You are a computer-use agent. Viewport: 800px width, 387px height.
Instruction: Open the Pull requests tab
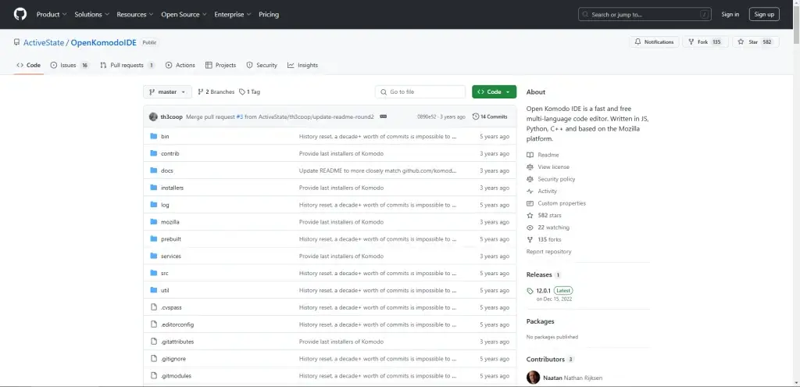click(x=127, y=65)
